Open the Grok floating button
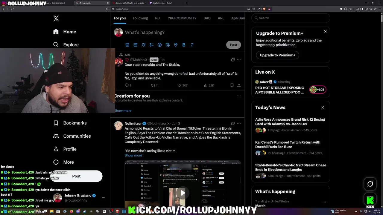Screen dimensions: 383x215 [x=370, y=184]
